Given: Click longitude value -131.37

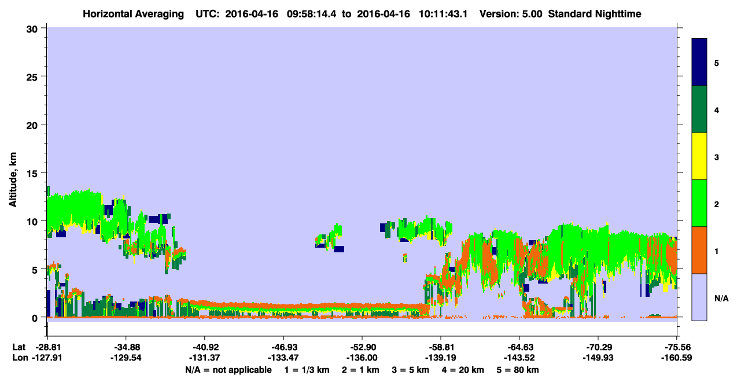Looking at the screenshot, I should click(x=205, y=358).
